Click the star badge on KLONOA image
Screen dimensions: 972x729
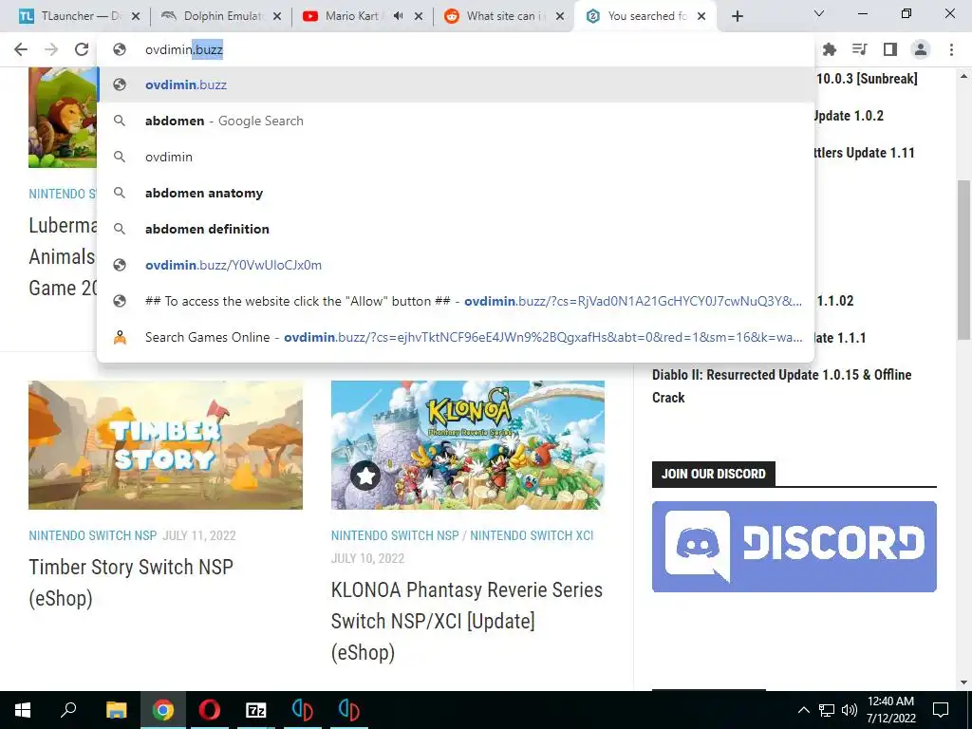pyautogui.click(x=365, y=476)
